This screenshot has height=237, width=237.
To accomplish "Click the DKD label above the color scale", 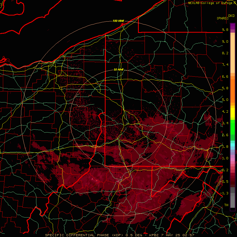I will (231, 16).
